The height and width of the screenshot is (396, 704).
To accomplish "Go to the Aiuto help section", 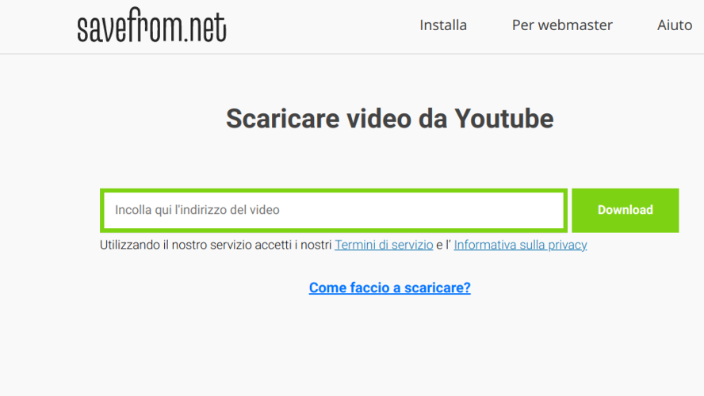I will [675, 25].
